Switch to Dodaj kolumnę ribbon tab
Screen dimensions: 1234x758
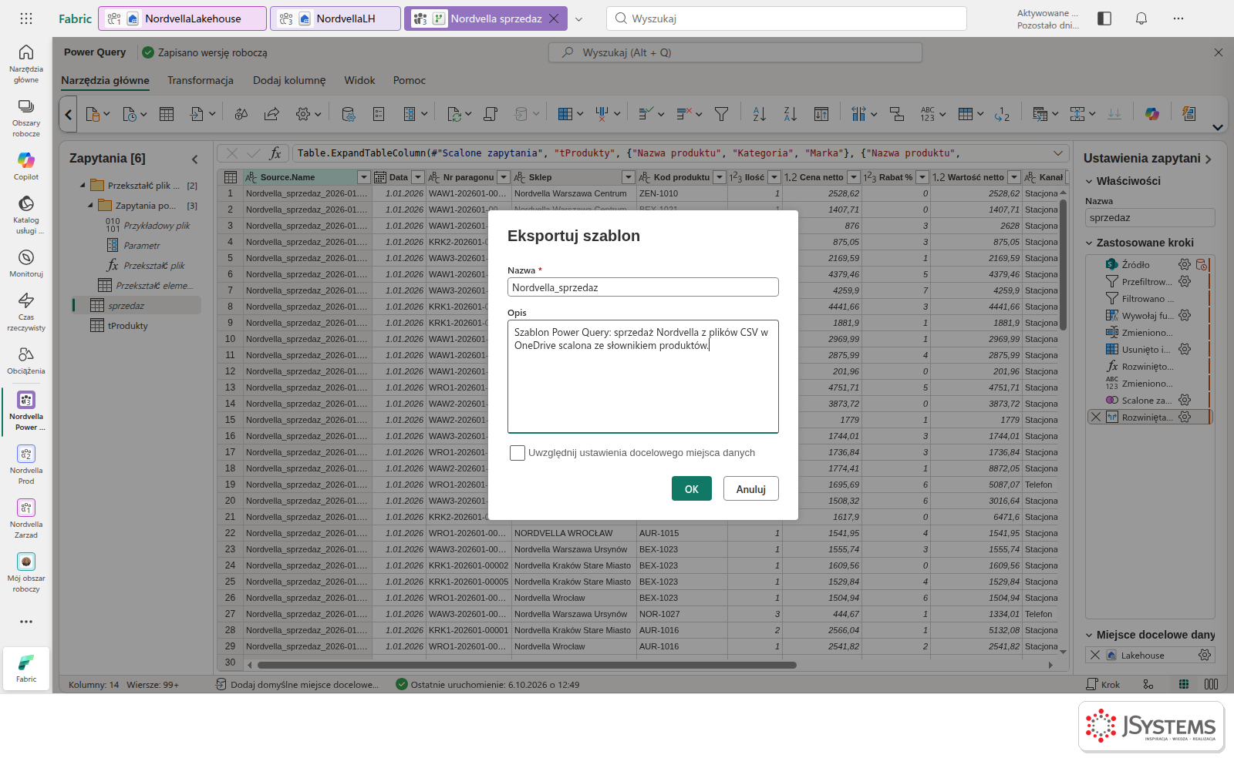coord(289,80)
